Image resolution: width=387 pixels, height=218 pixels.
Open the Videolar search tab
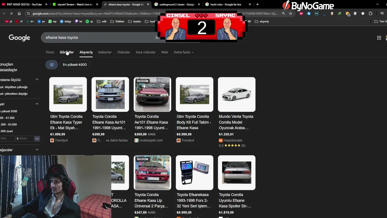pos(124,52)
